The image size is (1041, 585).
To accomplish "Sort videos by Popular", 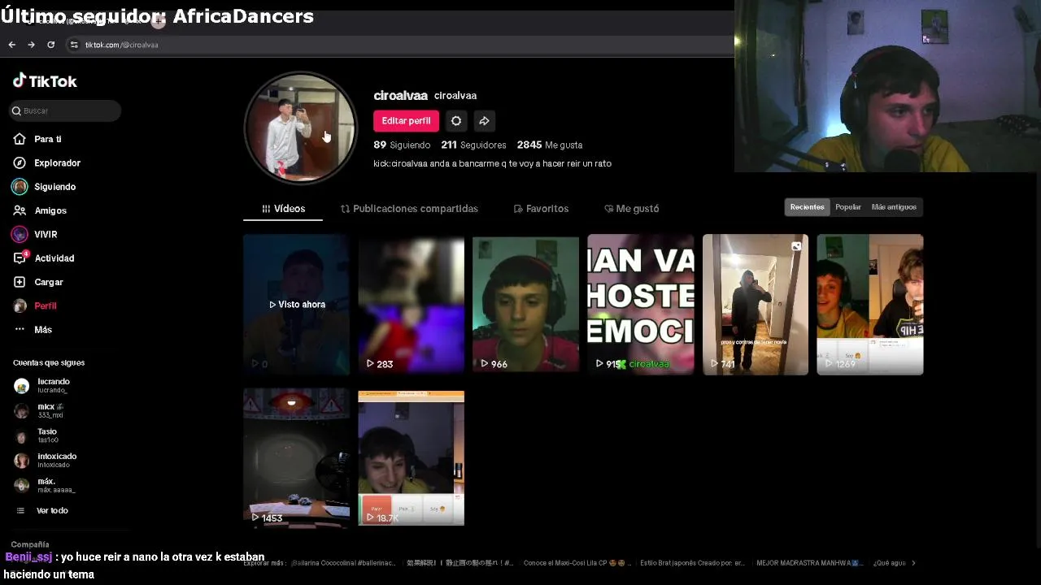I will [x=848, y=207].
